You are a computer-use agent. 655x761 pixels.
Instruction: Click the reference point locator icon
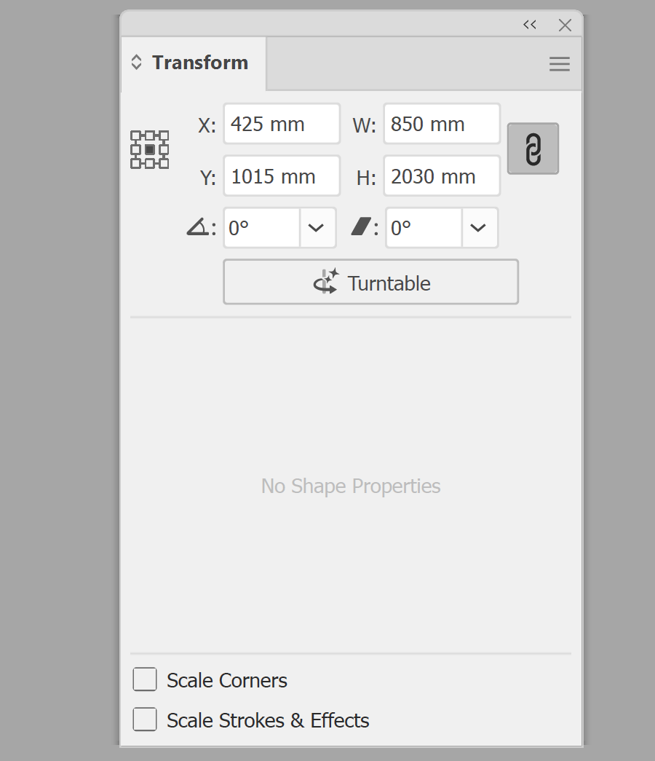click(150, 149)
